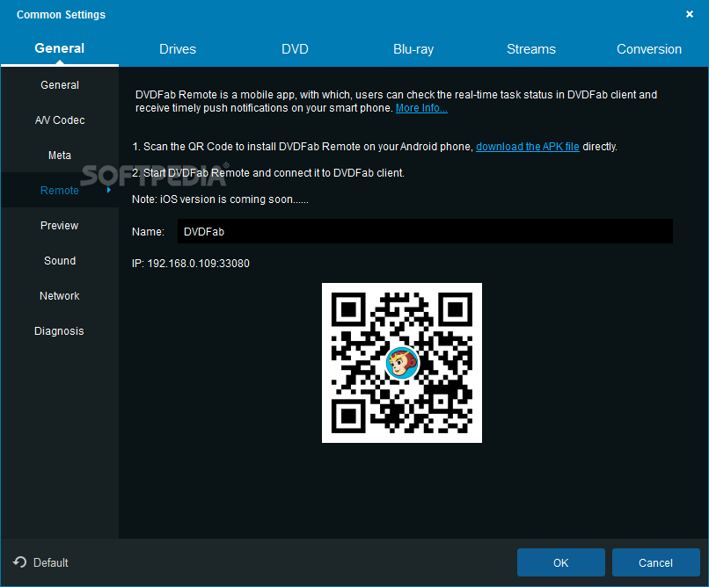This screenshot has width=709, height=587.
Task: Click the Default reset icon
Action: [19, 562]
